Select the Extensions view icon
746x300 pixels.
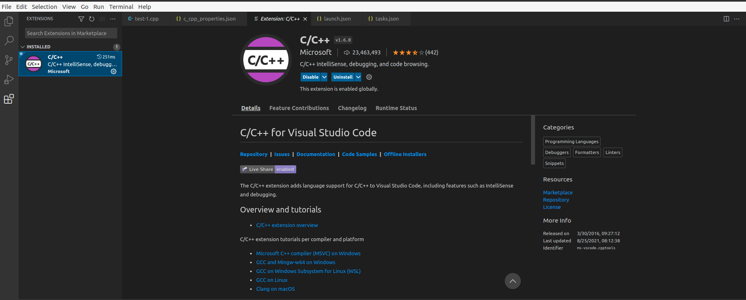9,99
